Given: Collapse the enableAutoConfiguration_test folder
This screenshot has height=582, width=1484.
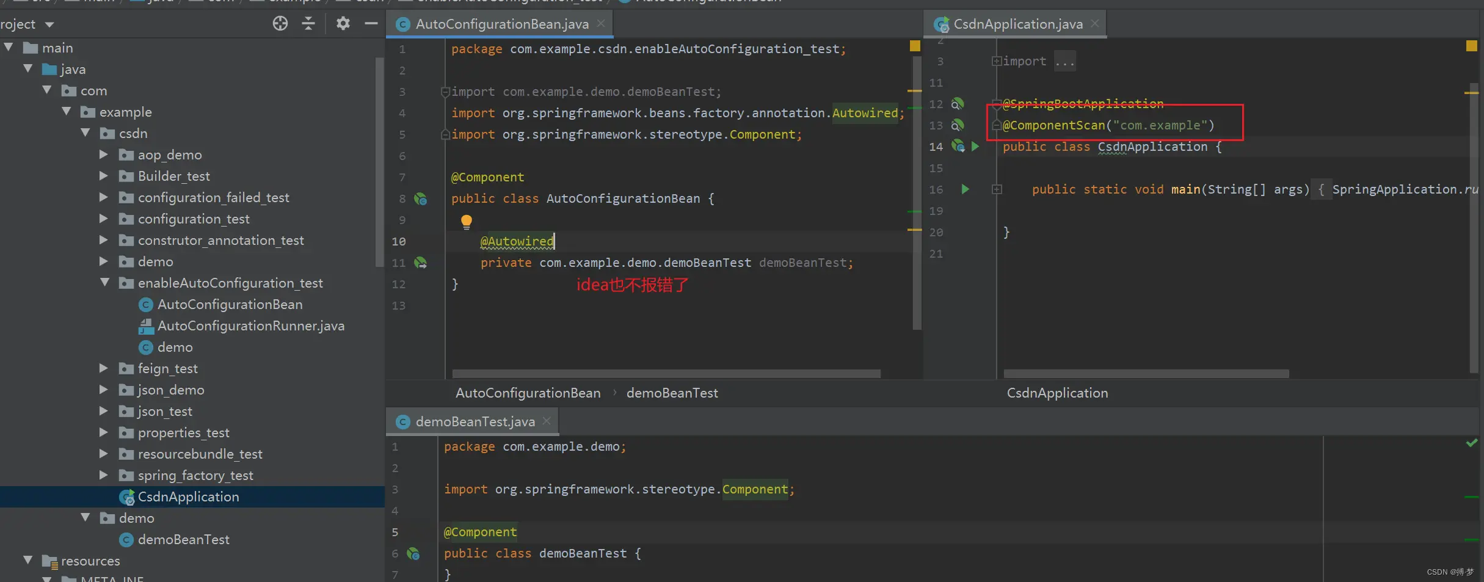Looking at the screenshot, I should click(105, 282).
